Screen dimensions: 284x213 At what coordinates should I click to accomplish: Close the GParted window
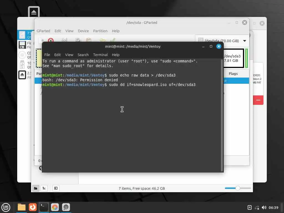(x=245, y=22)
